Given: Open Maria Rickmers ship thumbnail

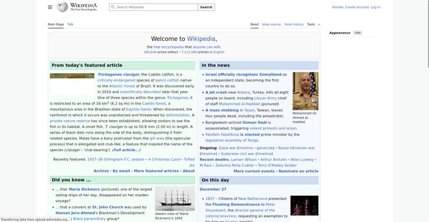Looking at the screenshot, I should [x=175, y=199].
